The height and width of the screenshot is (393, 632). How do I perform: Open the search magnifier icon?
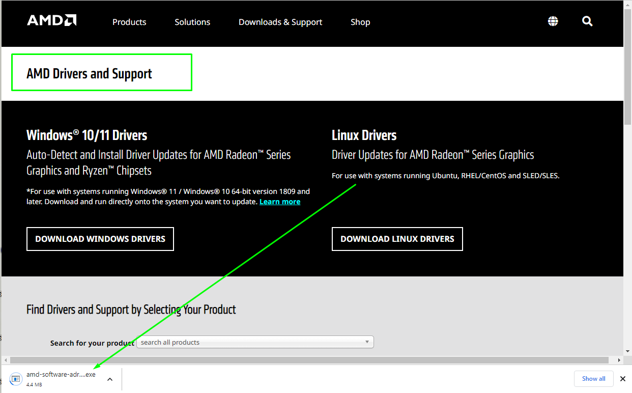pos(587,21)
